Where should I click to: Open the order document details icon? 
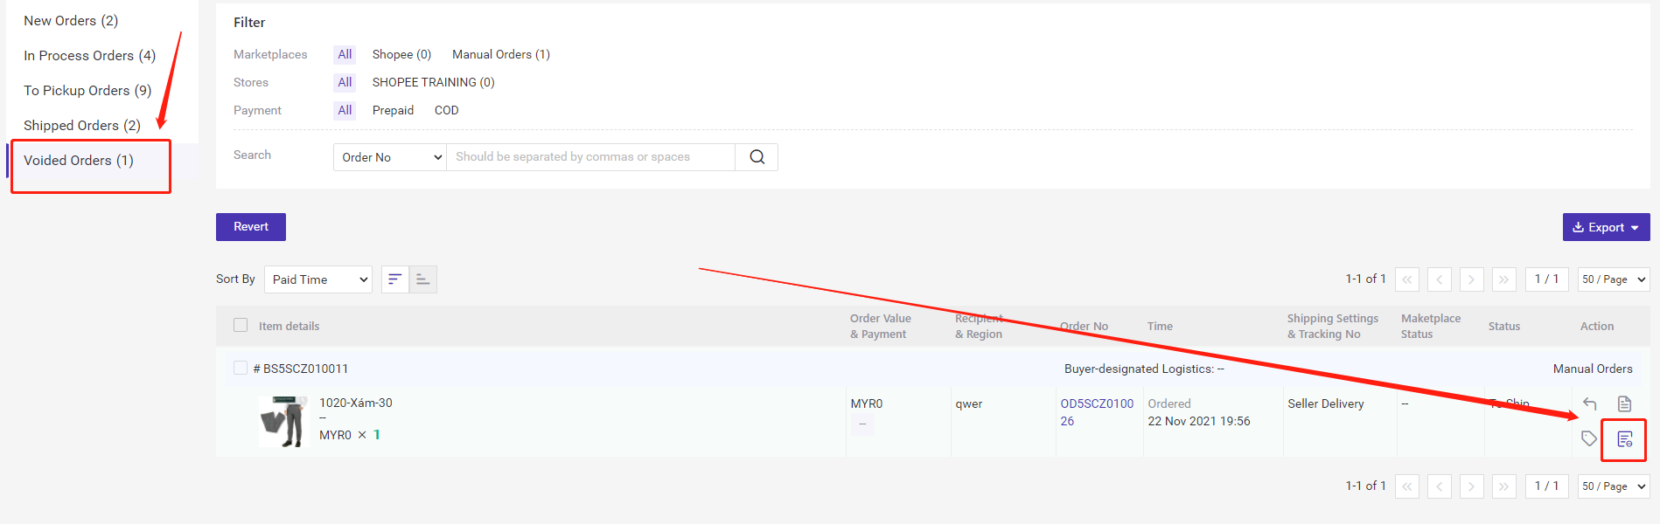point(1624,403)
